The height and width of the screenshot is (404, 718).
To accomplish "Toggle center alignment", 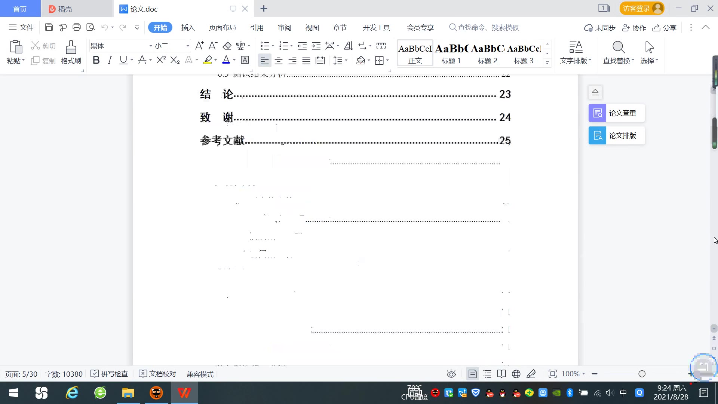I will (279, 60).
